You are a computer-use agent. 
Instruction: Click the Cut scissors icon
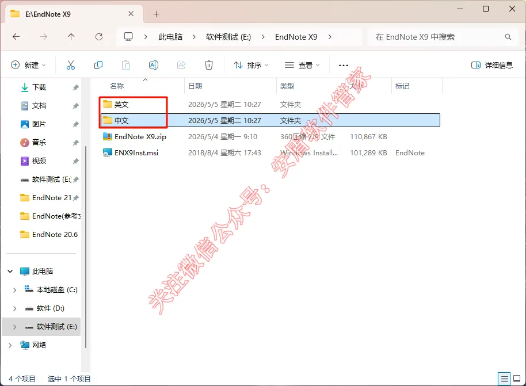pyautogui.click(x=71, y=65)
